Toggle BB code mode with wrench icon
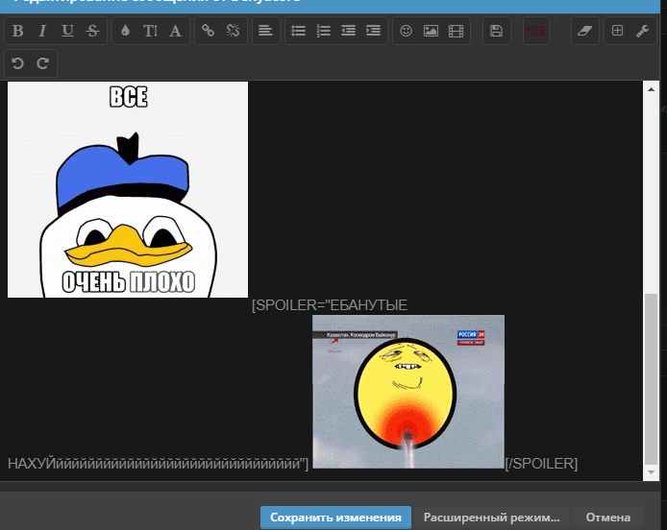 coord(642,31)
